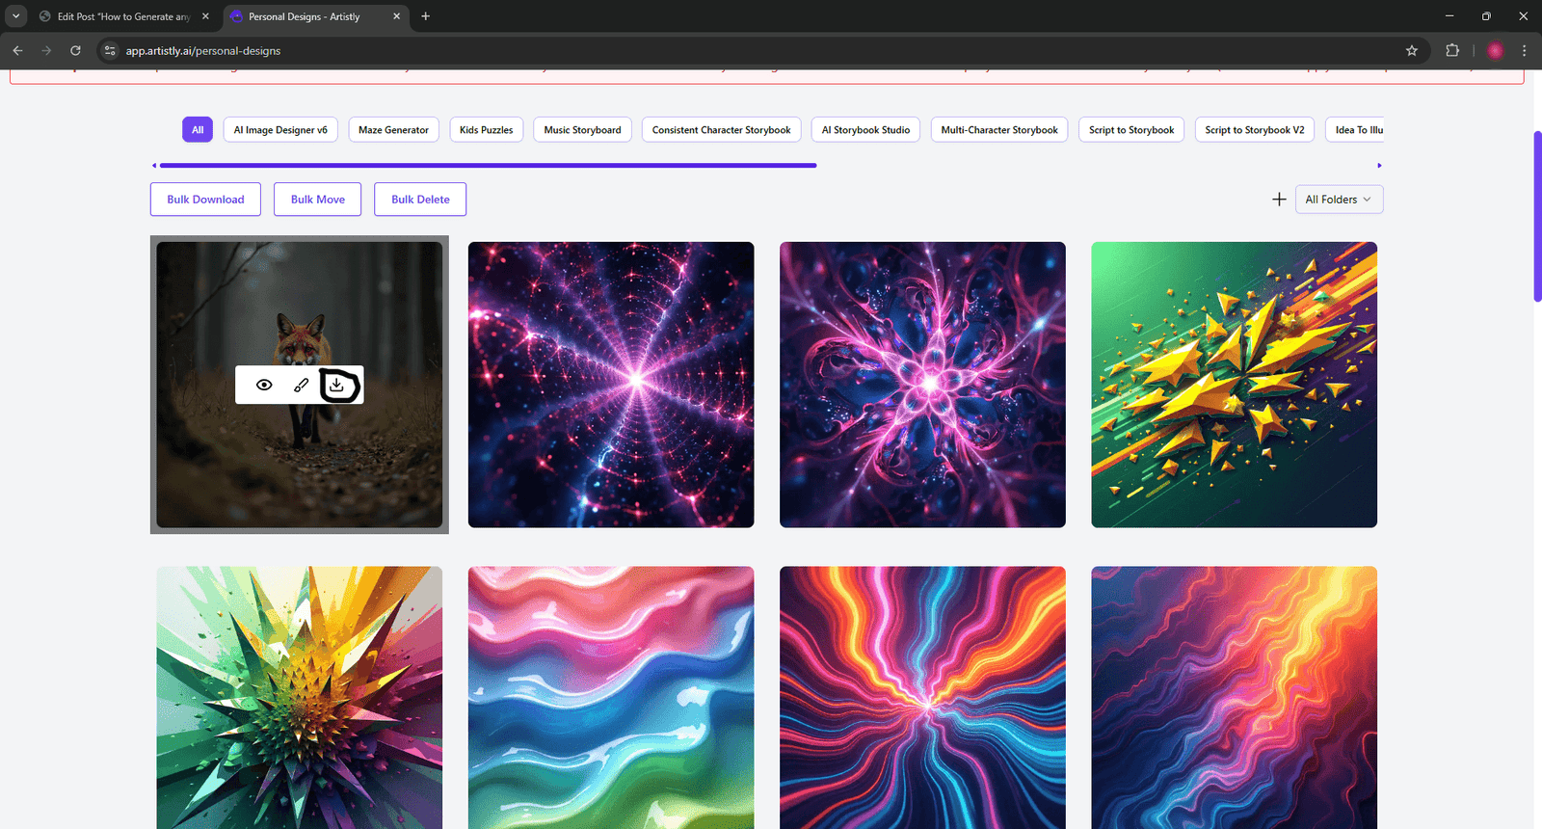Bookmark this page with star icon
This screenshot has width=1542, height=829.
click(1412, 51)
